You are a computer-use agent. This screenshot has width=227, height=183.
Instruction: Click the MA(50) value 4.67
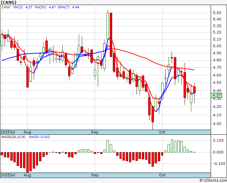pyautogui.click(x=52, y=7)
